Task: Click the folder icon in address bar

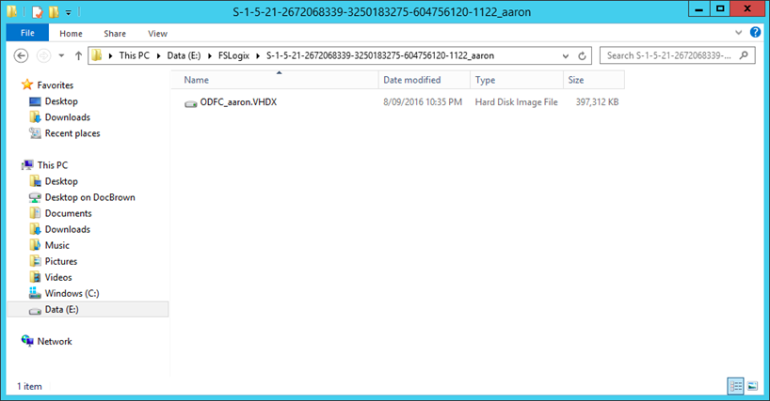Action: pos(97,55)
